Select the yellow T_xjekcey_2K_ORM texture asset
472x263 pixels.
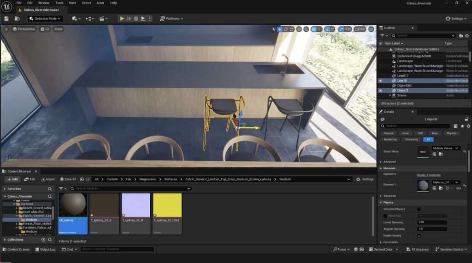point(167,213)
